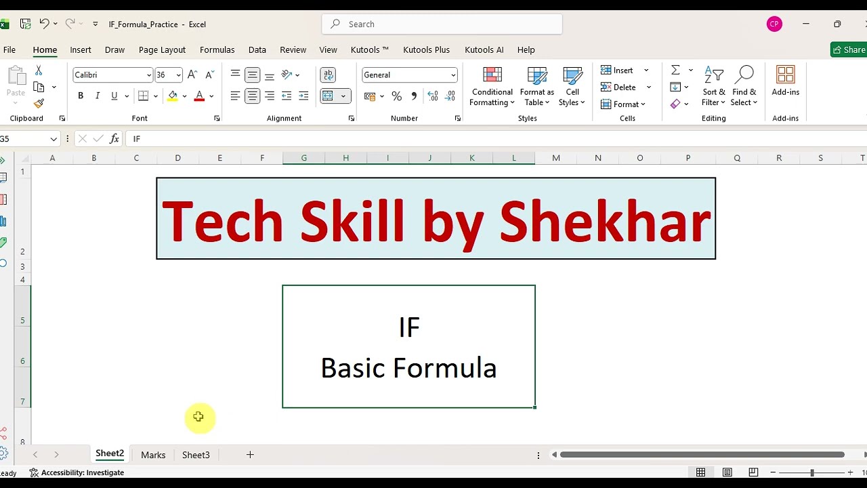Image resolution: width=867 pixels, height=488 pixels.
Task: Click the Comma Style icon
Action: [413, 96]
